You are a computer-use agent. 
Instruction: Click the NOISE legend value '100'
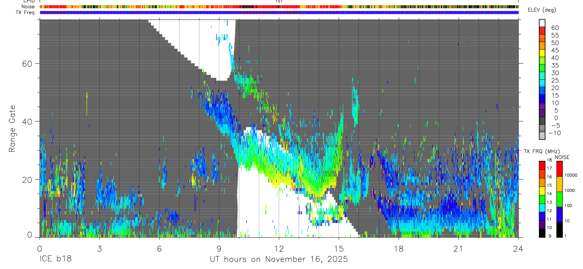pos(569,205)
